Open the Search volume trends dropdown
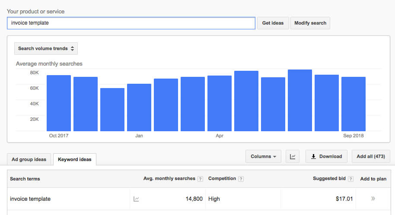This screenshot has width=395, height=215. pyautogui.click(x=46, y=49)
